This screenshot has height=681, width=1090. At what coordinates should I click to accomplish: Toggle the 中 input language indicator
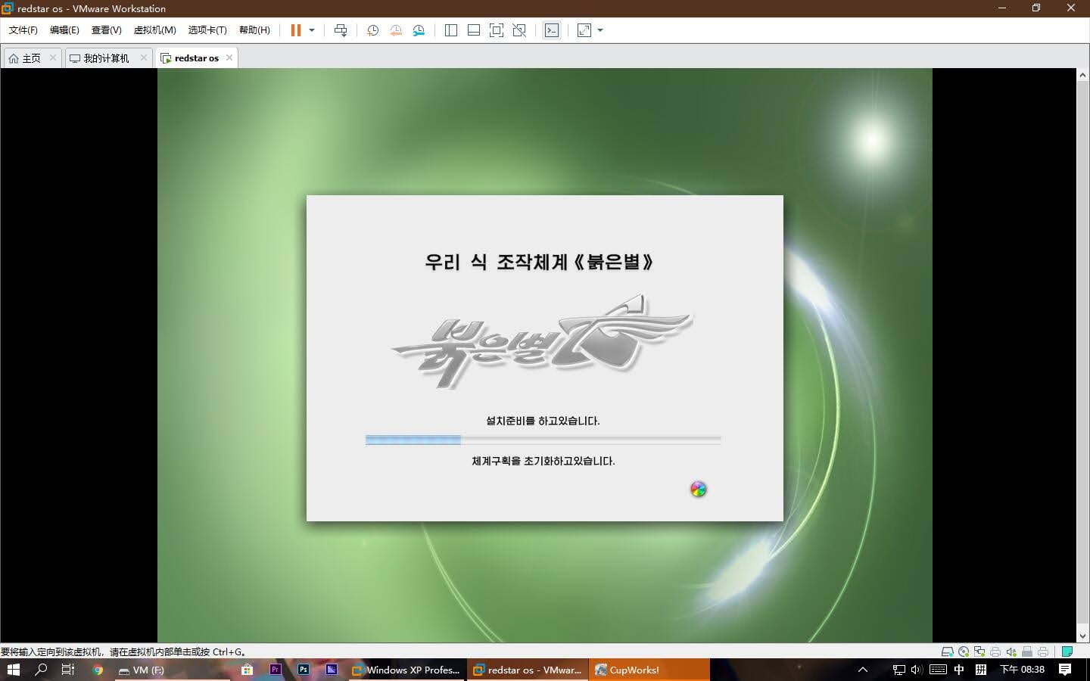click(x=959, y=670)
